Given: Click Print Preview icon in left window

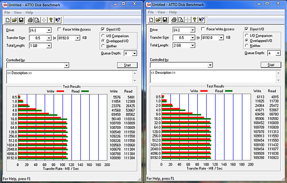Looking at the screenshot, I should tap(37, 20).
